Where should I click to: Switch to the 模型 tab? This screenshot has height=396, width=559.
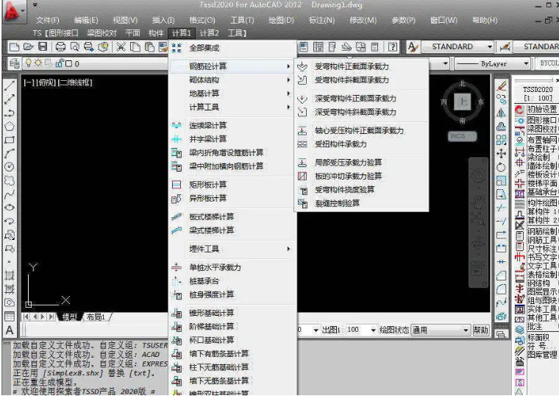tap(70, 317)
